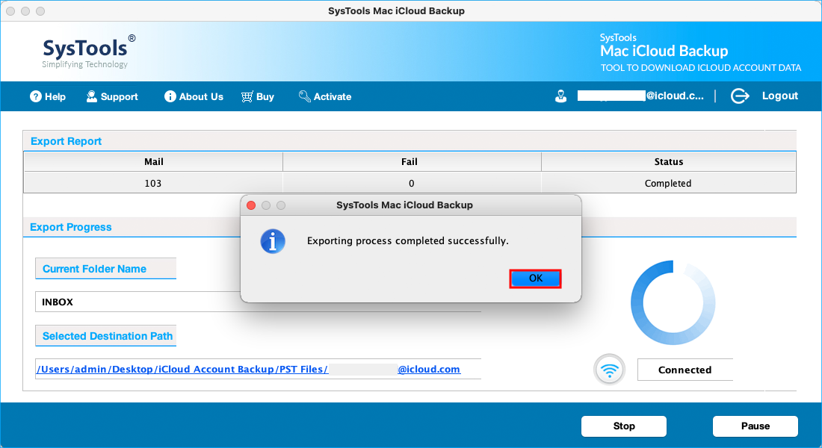Click the mail count cell 103
The image size is (822, 448).
(154, 184)
